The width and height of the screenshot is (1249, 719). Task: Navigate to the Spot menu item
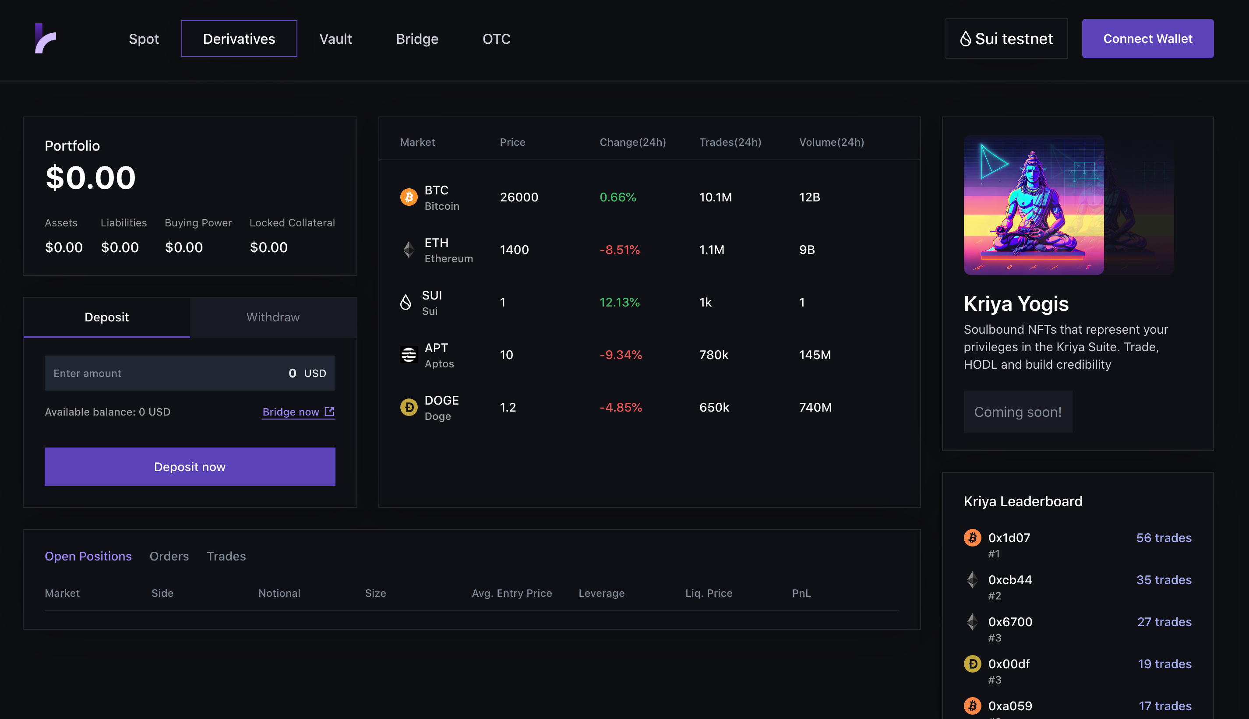(144, 39)
